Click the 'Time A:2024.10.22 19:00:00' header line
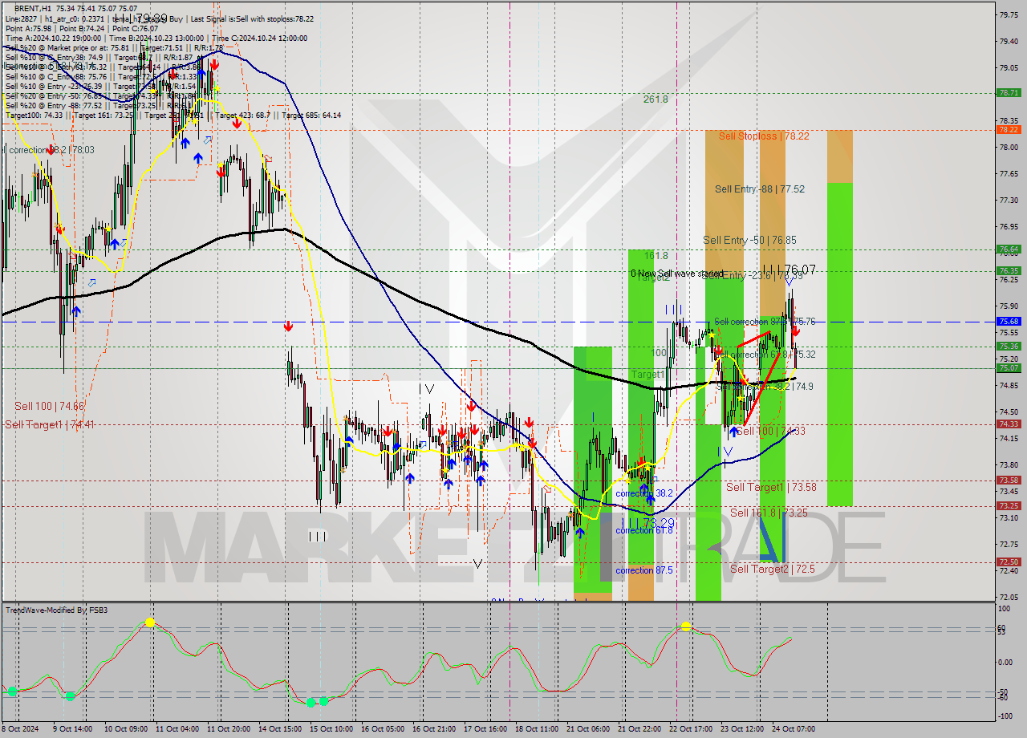 coord(54,38)
